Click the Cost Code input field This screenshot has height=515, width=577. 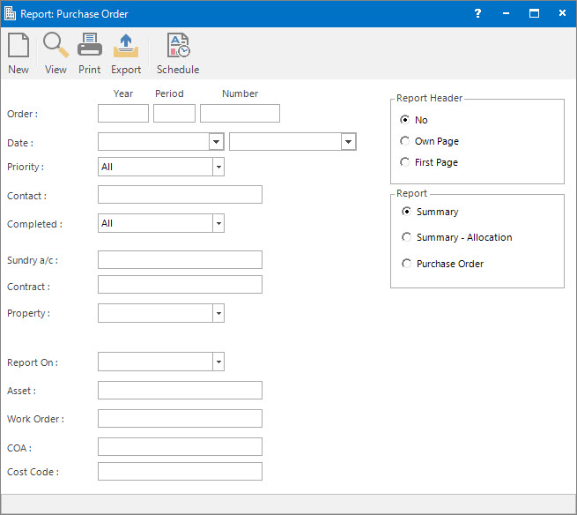180,472
